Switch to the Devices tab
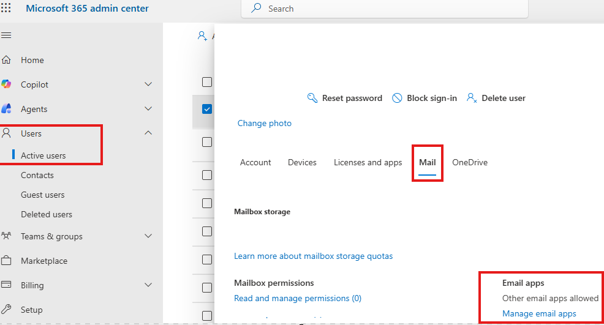The image size is (604, 325). [x=302, y=163]
